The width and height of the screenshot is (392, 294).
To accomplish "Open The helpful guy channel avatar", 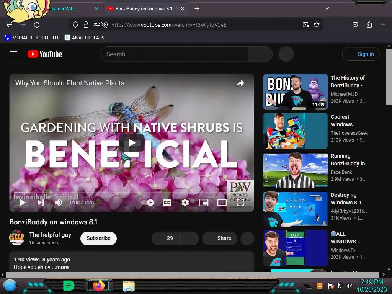I will 17,238.
